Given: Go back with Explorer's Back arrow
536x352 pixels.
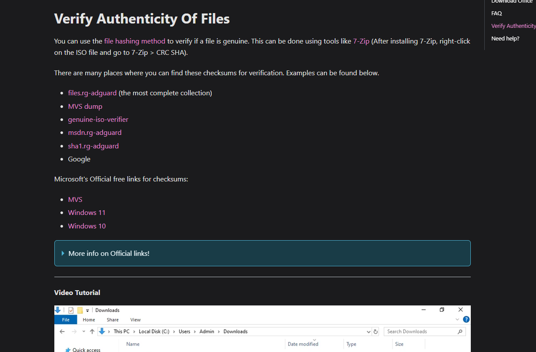Looking at the screenshot, I should coord(62,332).
